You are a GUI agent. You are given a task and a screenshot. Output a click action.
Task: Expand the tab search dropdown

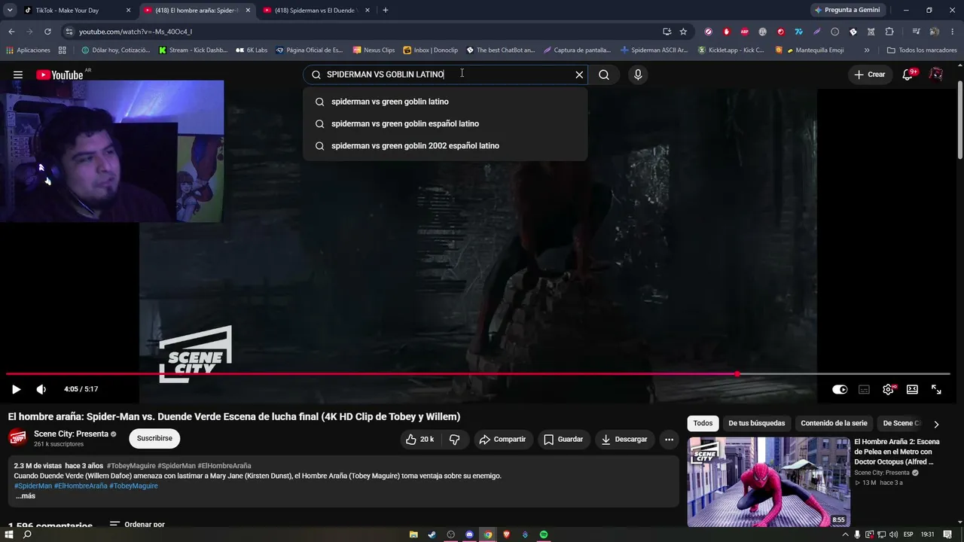(10, 11)
